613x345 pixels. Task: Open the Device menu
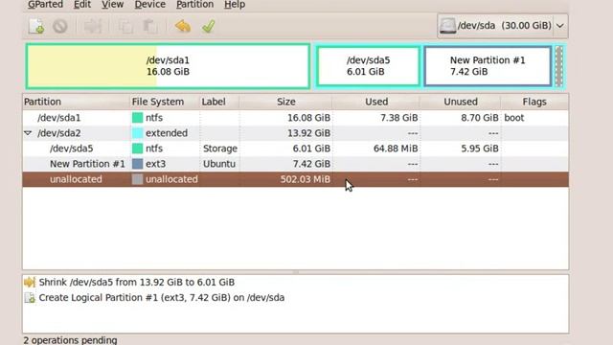pos(149,5)
